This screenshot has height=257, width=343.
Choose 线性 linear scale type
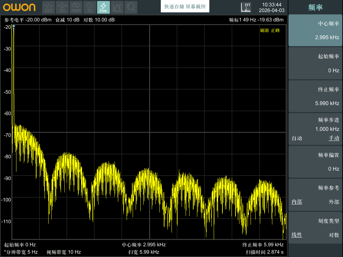297,235
